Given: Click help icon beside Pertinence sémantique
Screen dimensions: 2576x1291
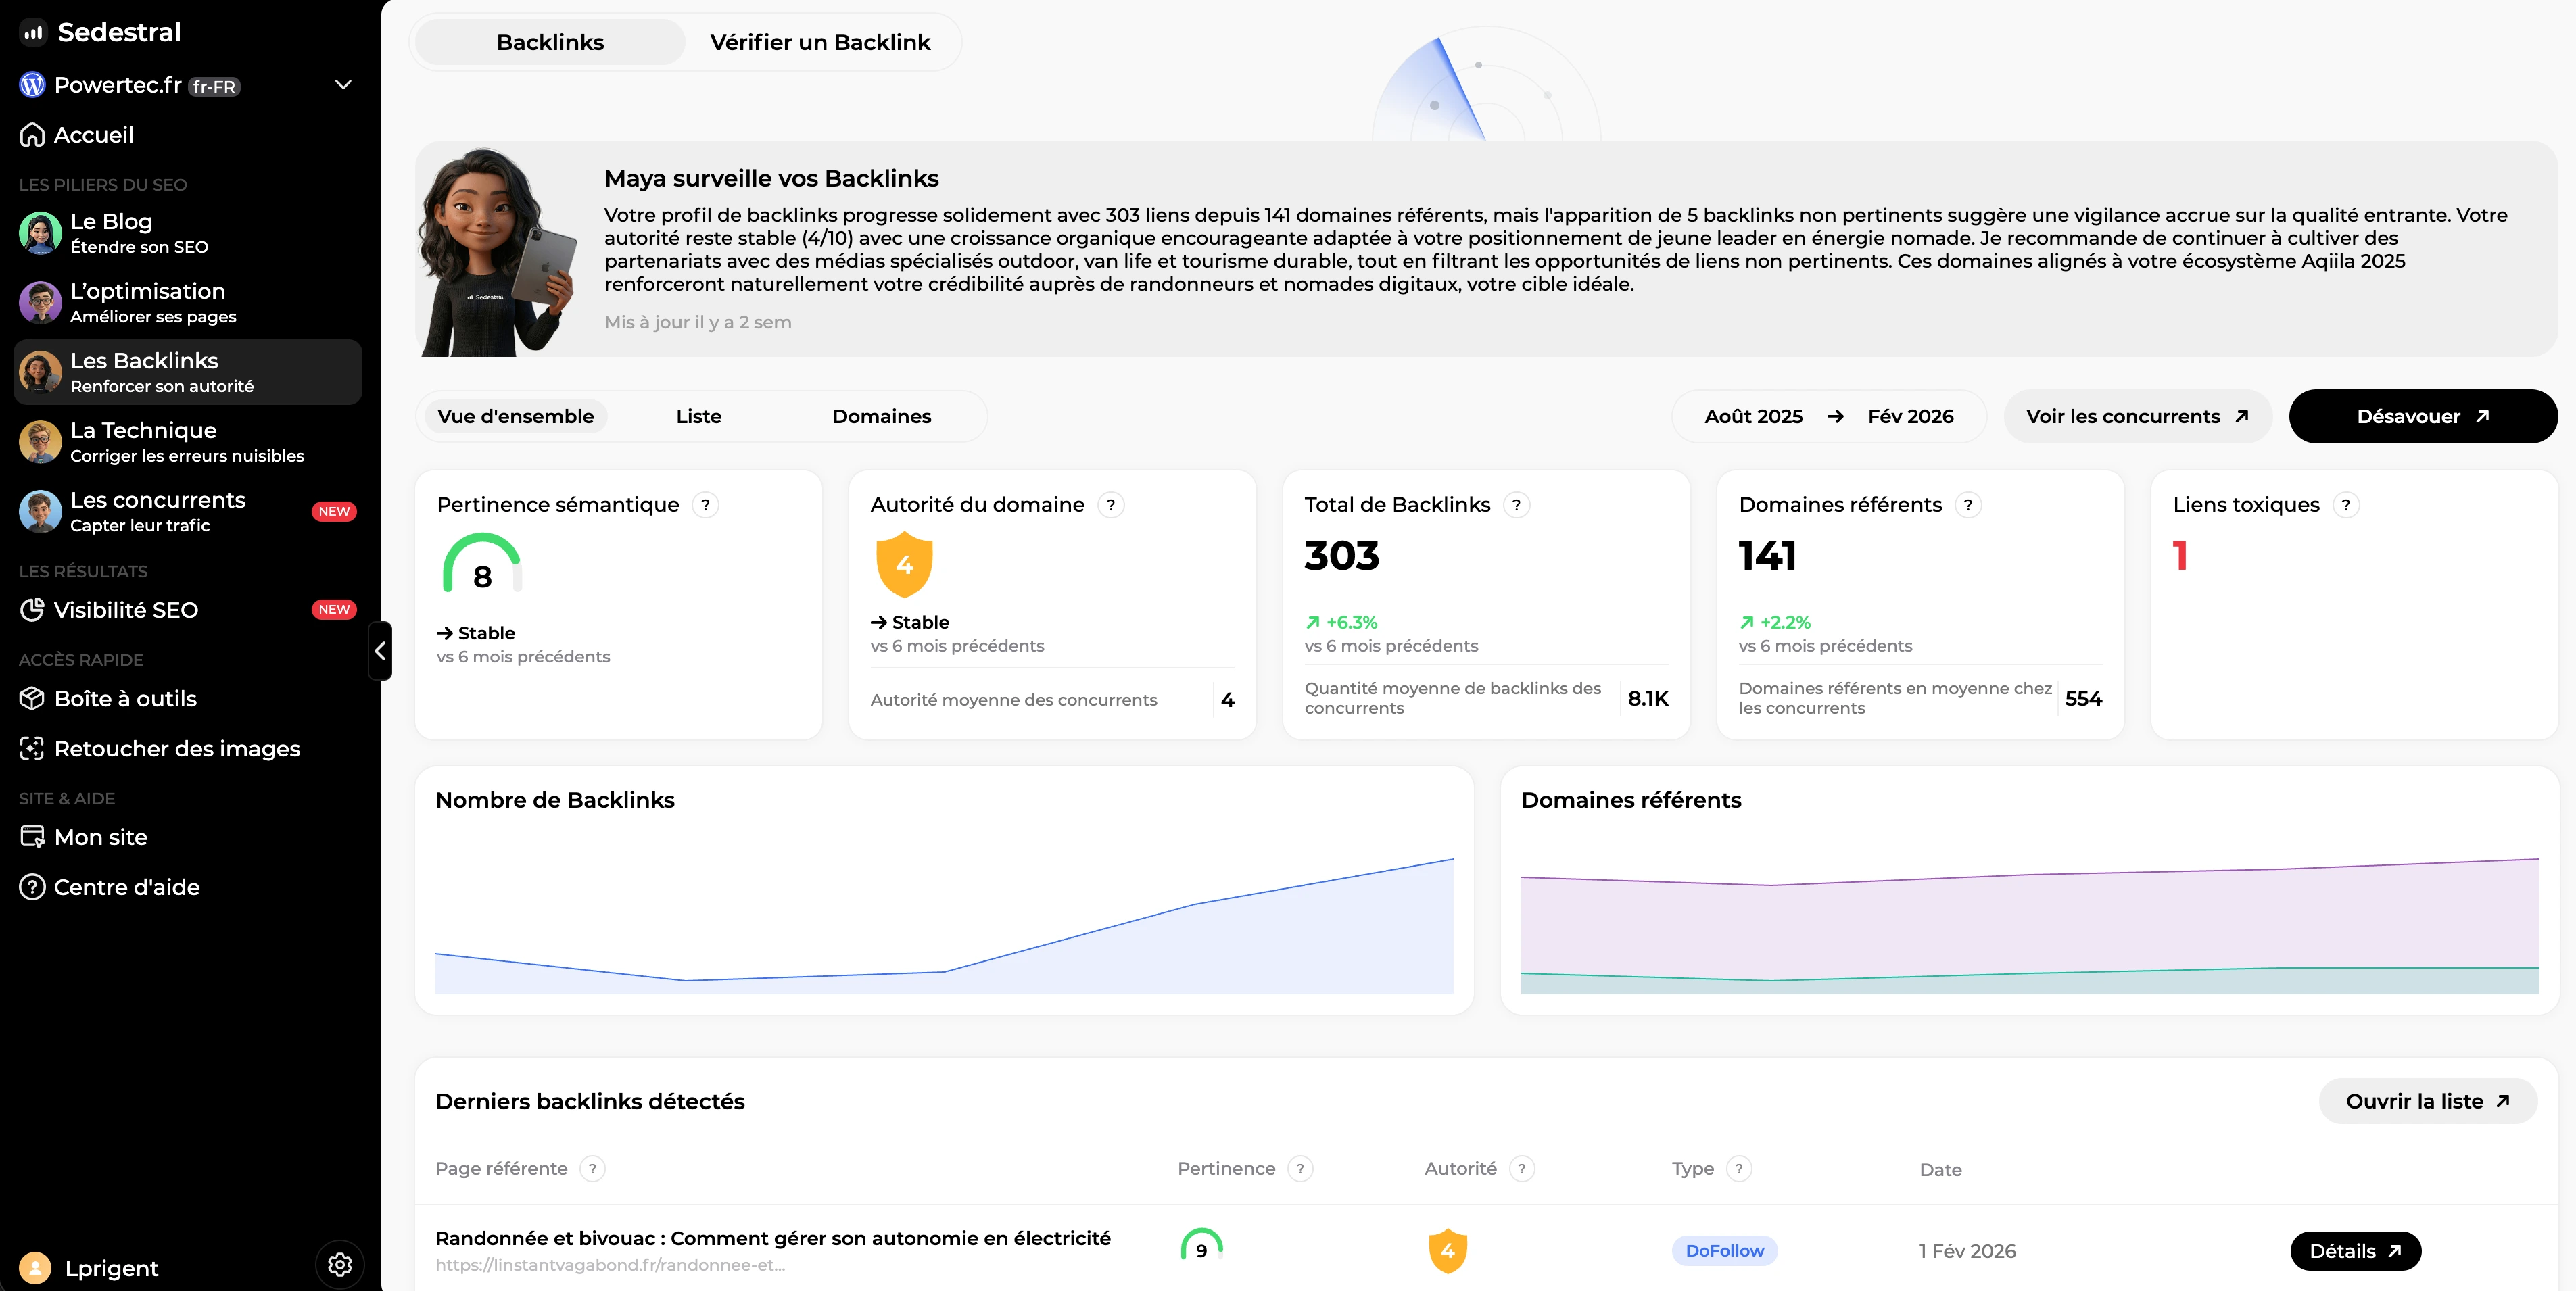Looking at the screenshot, I should click(x=705, y=505).
